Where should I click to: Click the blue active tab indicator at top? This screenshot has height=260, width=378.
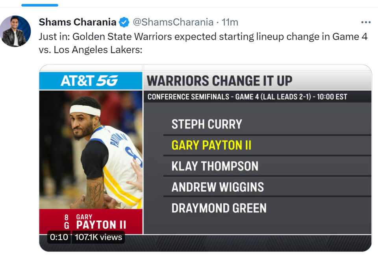click(x=40, y=5)
